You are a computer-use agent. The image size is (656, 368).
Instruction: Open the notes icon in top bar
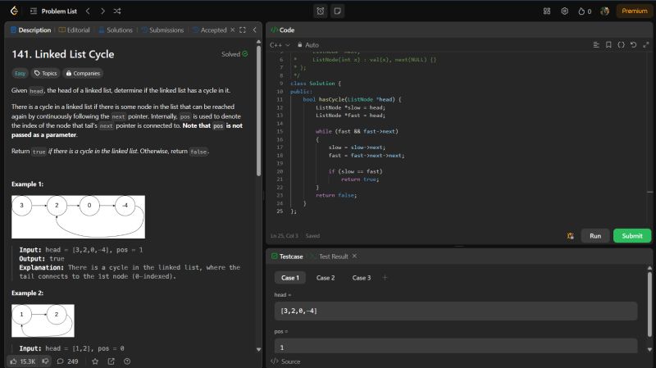pyautogui.click(x=337, y=11)
